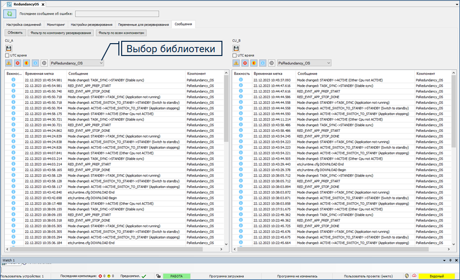Click Фильтр по всем компонентам button
Image resolution: width=460 pixels, height=280 pixels.
point(121,33)
